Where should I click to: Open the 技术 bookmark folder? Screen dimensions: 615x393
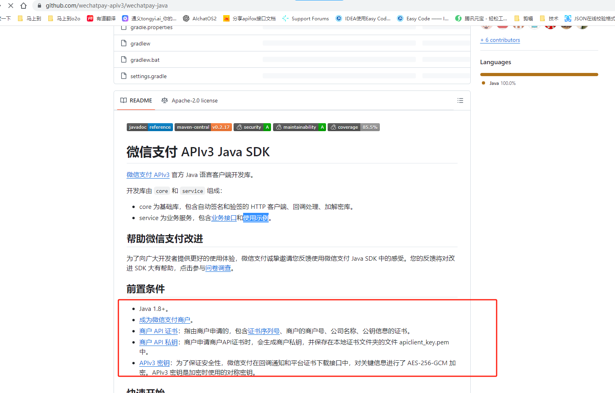coord(549,18)
